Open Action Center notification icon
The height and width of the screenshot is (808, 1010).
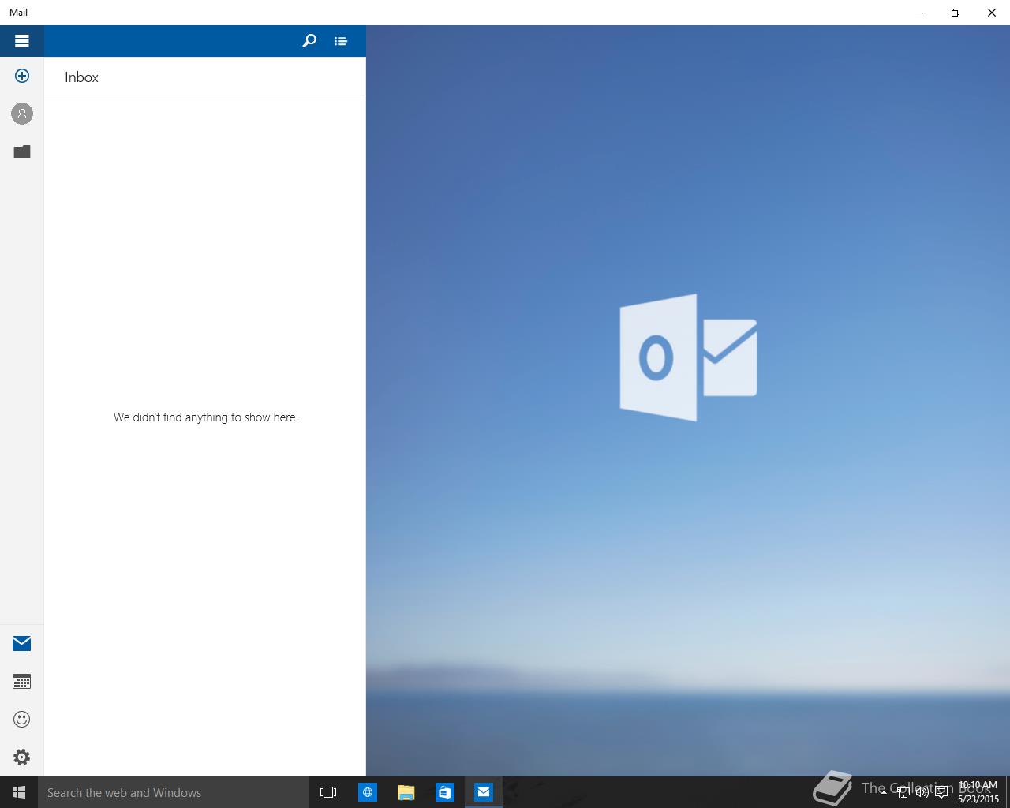click(941, 792)
